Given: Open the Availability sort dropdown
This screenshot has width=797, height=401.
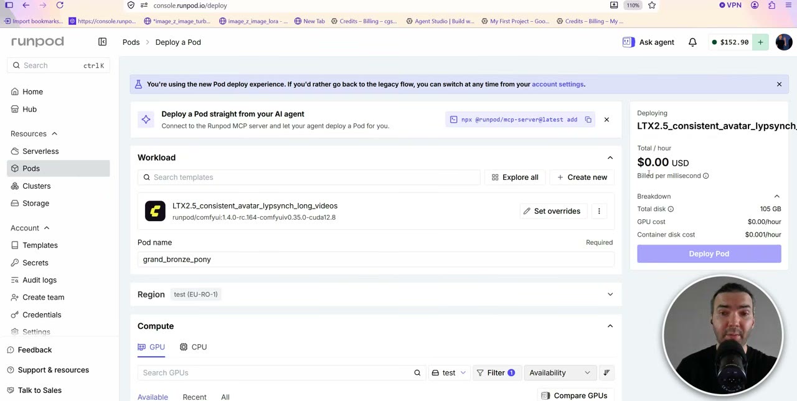Looking at the screenshot, I should [560, 372].
